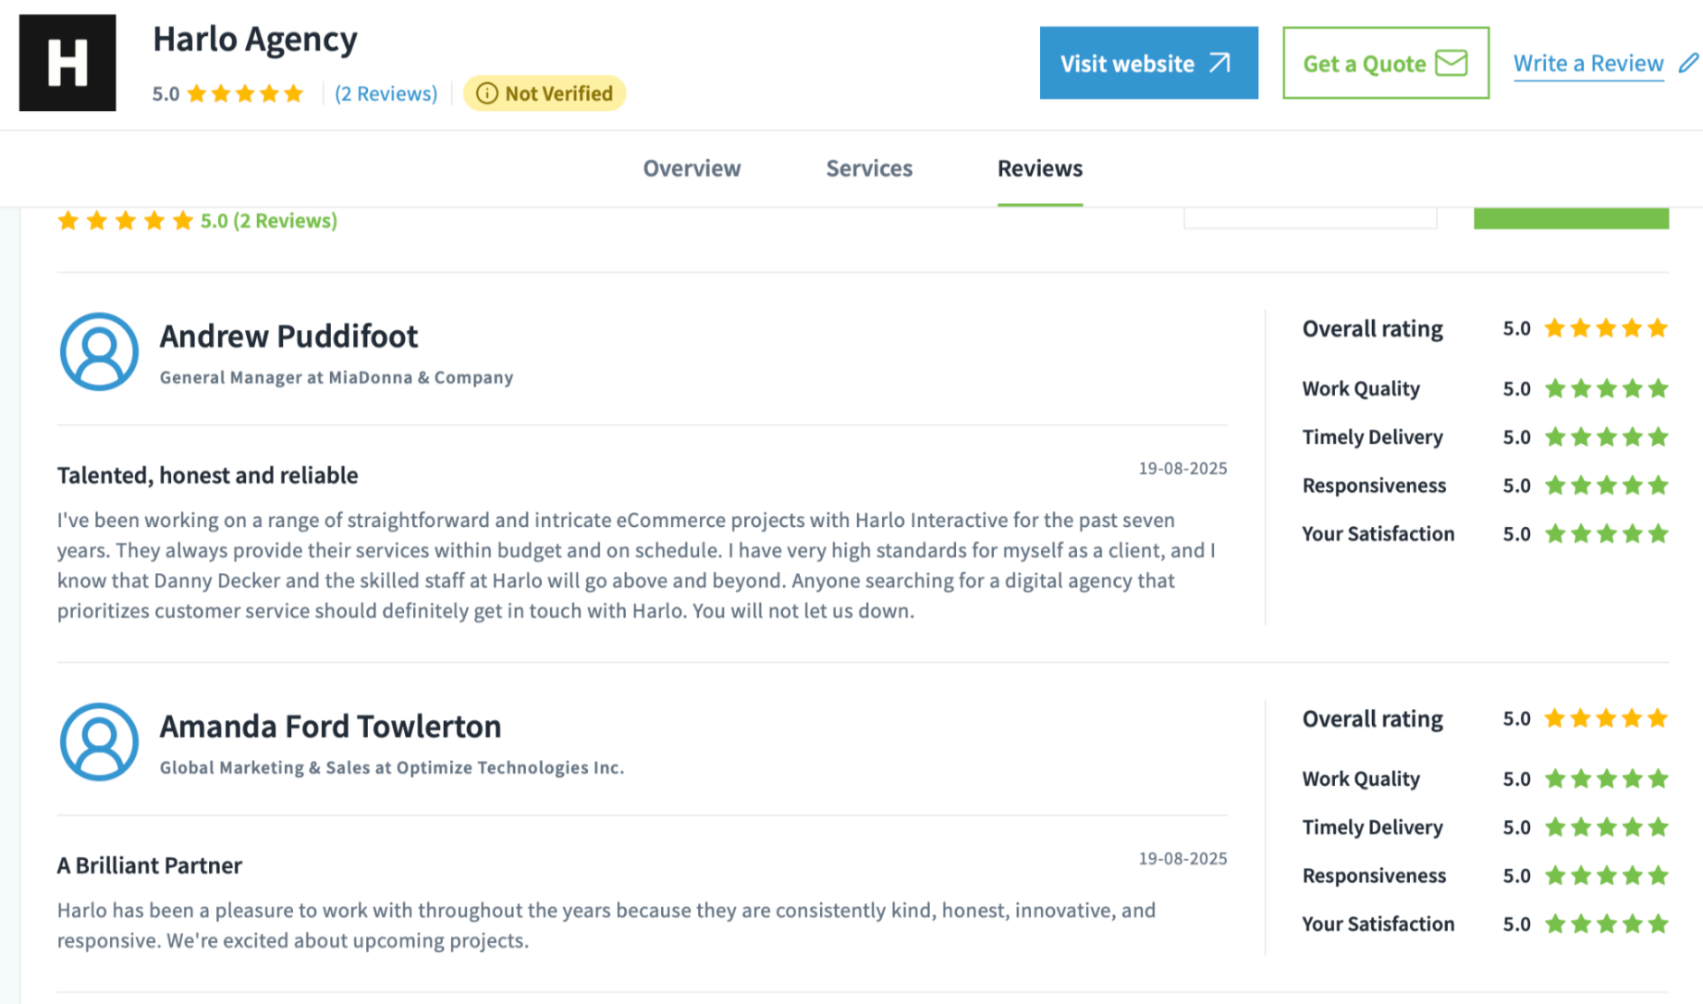Click the Not Verified badge
The image size is (1703, 1004).
(x=545, y=93)
